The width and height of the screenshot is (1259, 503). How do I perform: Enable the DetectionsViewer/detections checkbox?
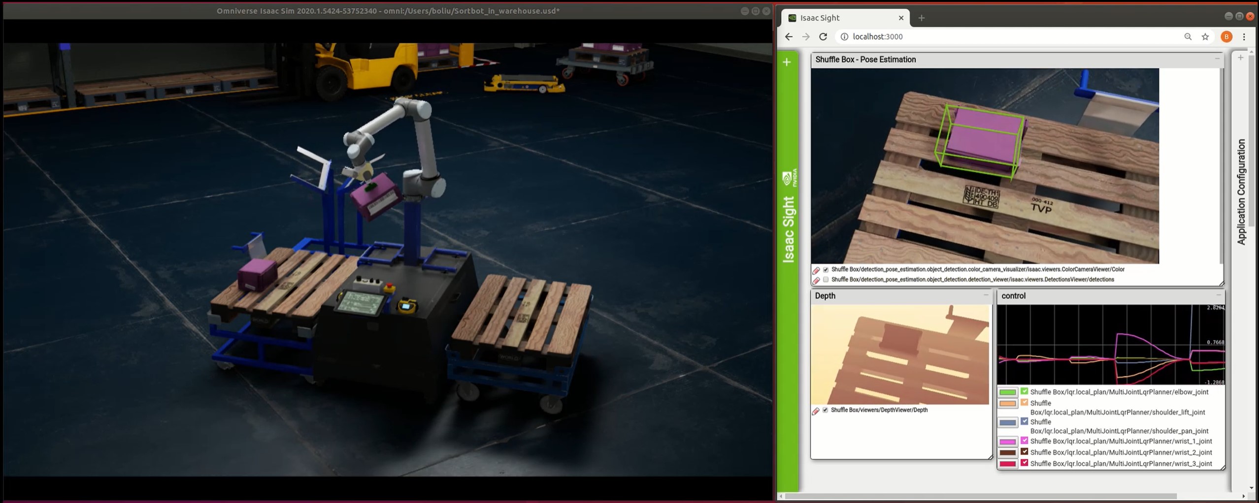(826, 280)
